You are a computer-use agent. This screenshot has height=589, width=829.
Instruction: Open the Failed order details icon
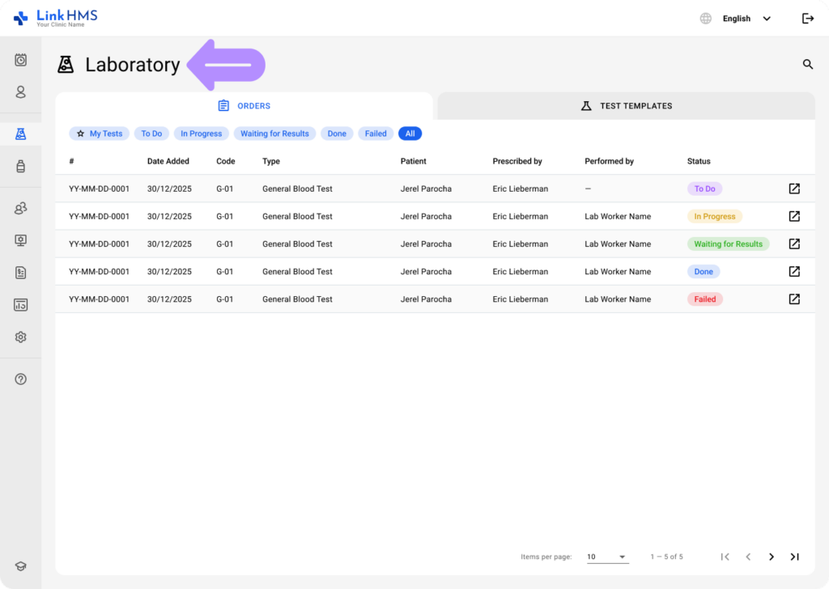click(x=794, y=299)
